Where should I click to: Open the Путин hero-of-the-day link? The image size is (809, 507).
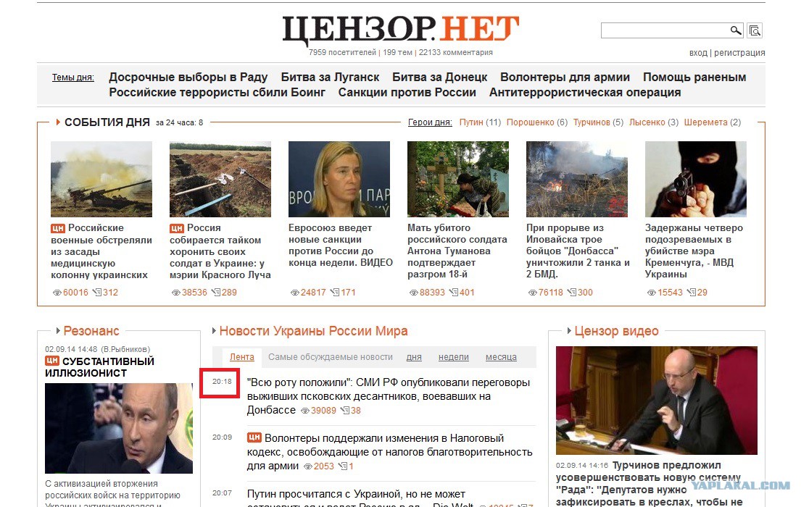[471, 122]
